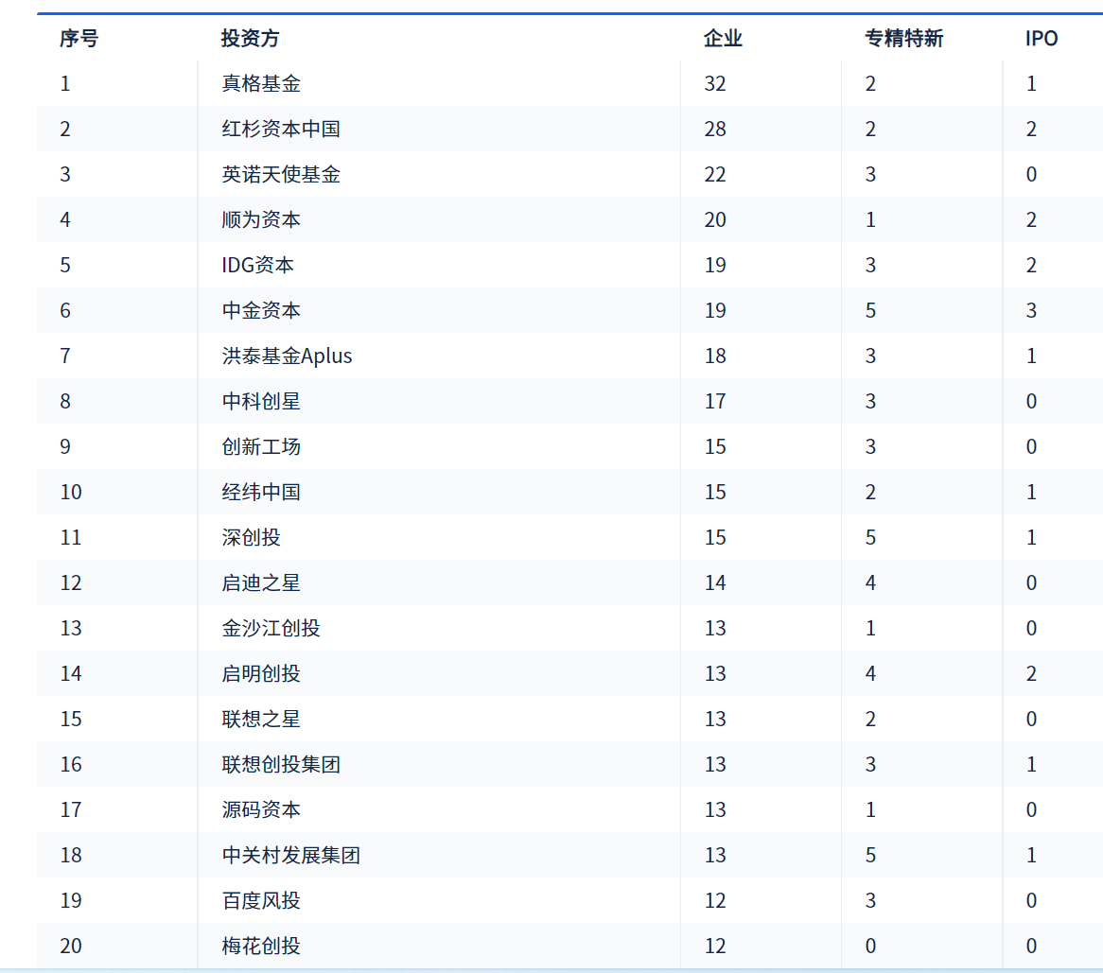Click rank number 13 in 金沙江创投 row
This screenshot has height=973, width=1103.
pos(71,628)
